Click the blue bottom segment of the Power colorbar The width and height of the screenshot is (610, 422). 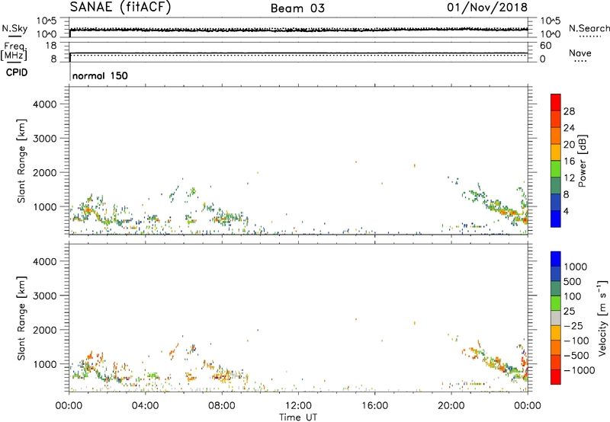click(x=556, y=219)
